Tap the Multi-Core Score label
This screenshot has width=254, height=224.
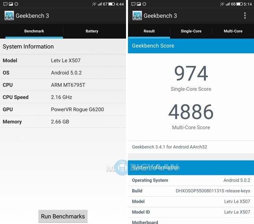pos(191,127)
